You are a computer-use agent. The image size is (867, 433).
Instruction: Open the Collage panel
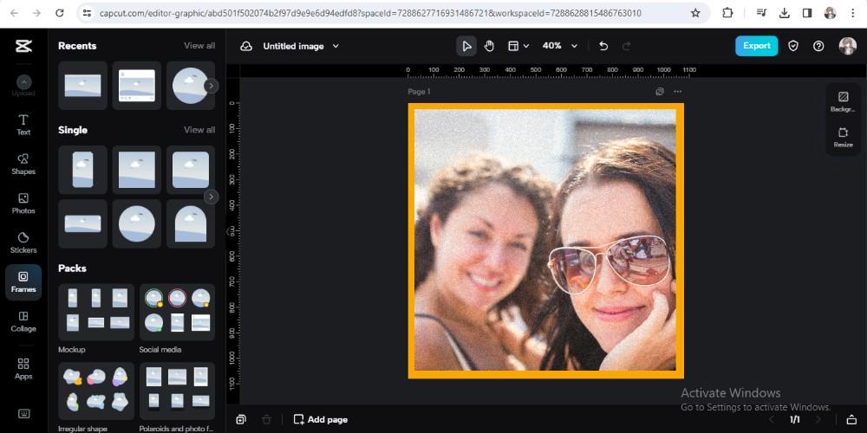[23, 321]
